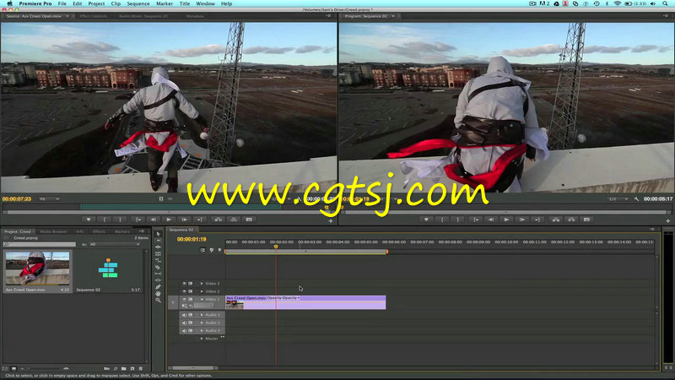675x380 pixels.
Task: Open the Marker menu
Action: [165, 3]
